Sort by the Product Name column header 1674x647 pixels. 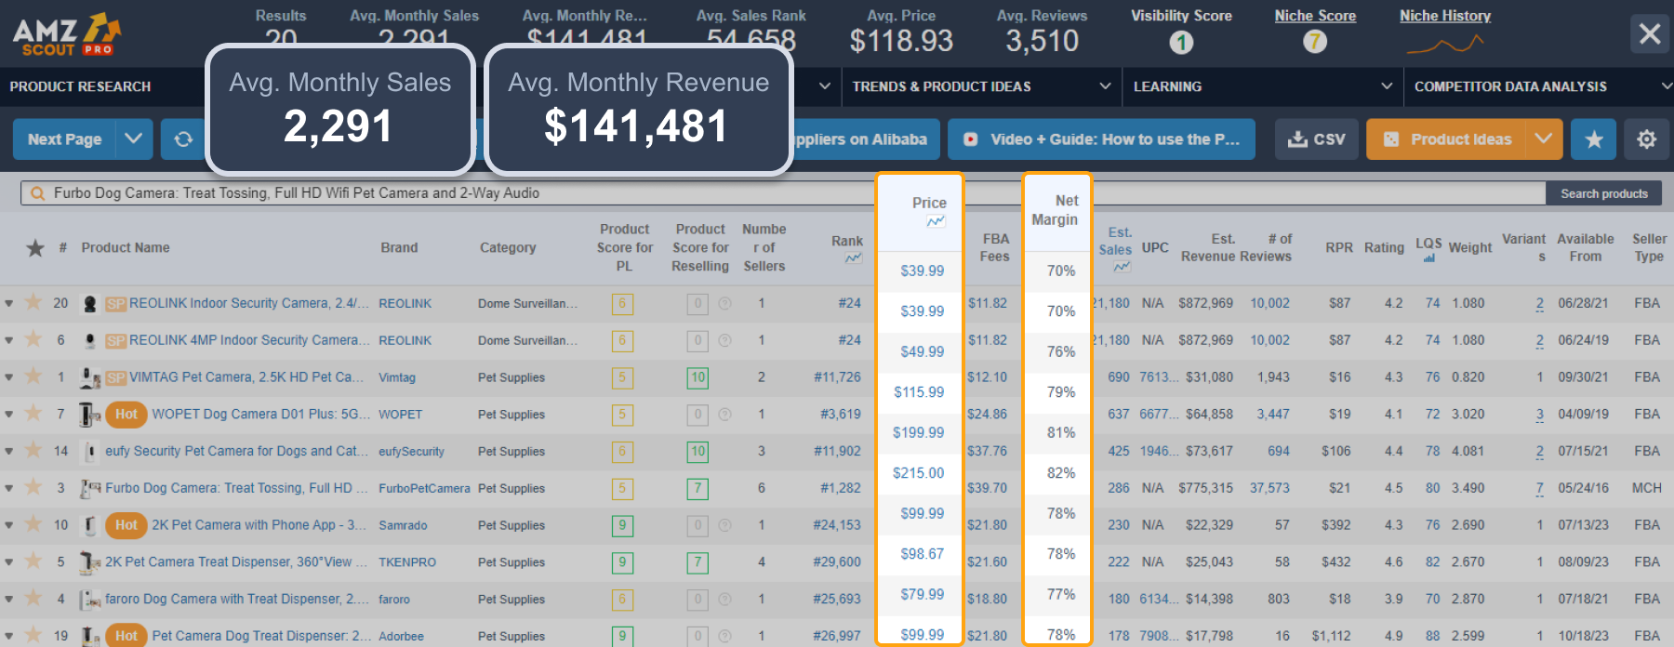click(x=126, y=247)
